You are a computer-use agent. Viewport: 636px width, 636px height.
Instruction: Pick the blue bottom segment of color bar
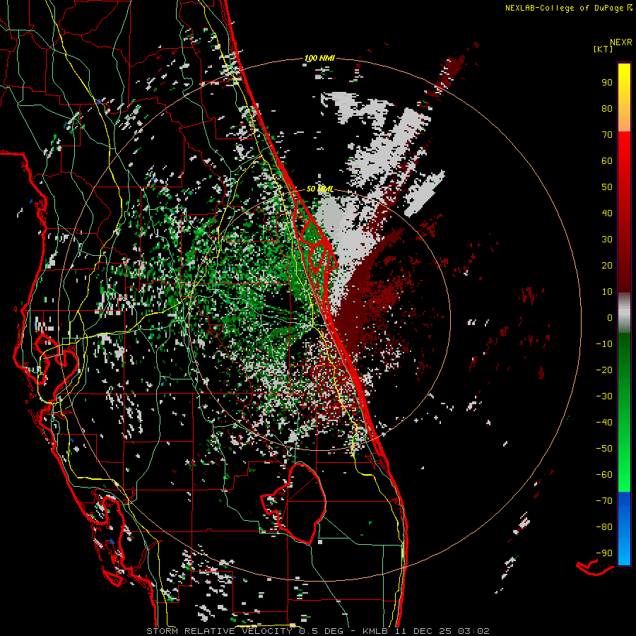[x=624, y=529]
